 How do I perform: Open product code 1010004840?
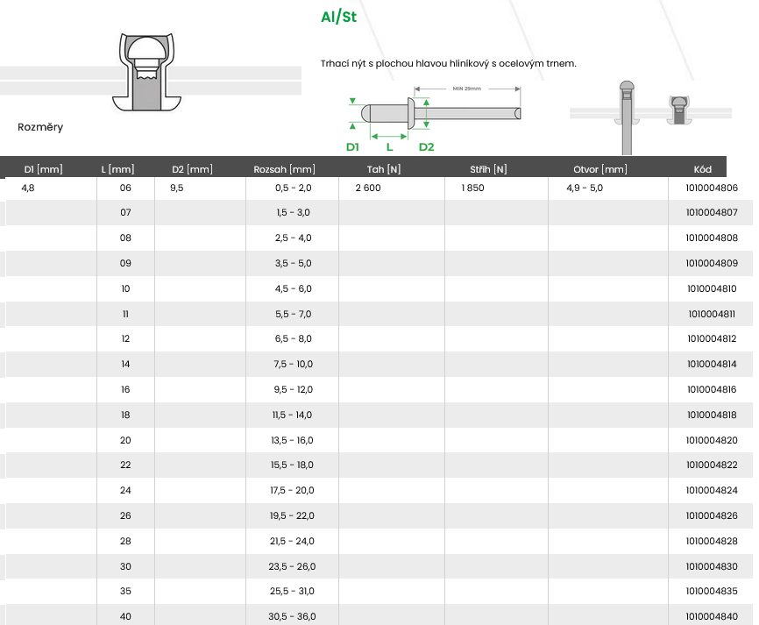(712, 616)
